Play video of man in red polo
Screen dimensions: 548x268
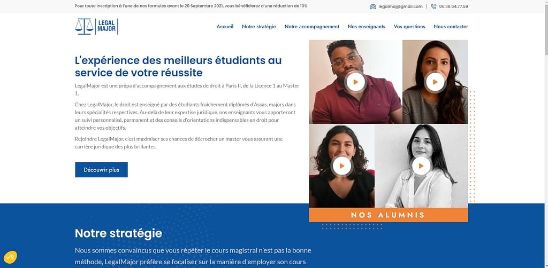coord(355,82)
